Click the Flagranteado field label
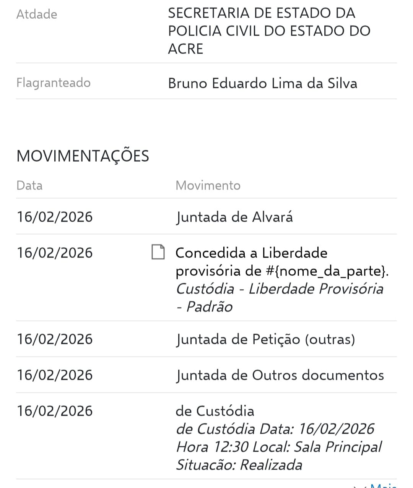Image resolution: width=413 pixels, height=488 pixels. click(x=54, y=83)
